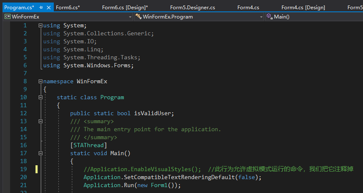Switch to Form5.Designer.cs tab
The width and height of the screenshot is (363, 193).
click(x=192, y=8)
